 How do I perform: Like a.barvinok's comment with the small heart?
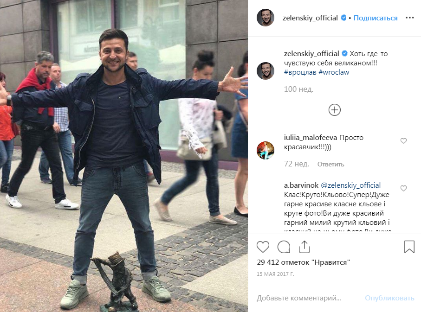pos(403,188)
